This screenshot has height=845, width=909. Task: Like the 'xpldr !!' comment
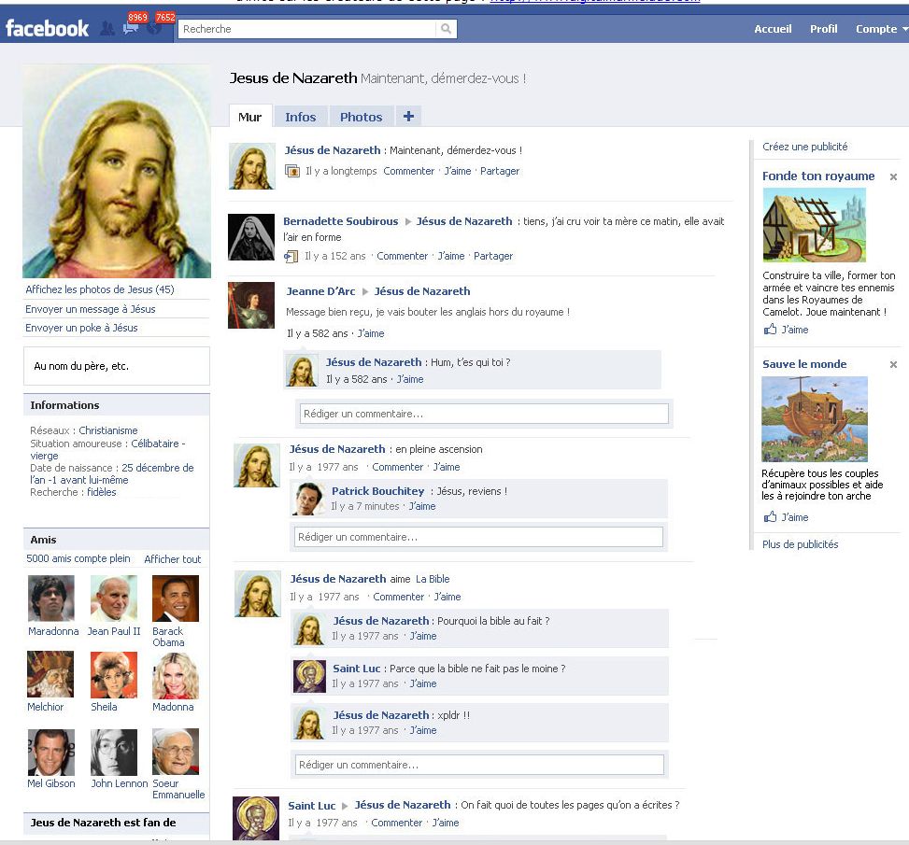(x=423, y=730)
